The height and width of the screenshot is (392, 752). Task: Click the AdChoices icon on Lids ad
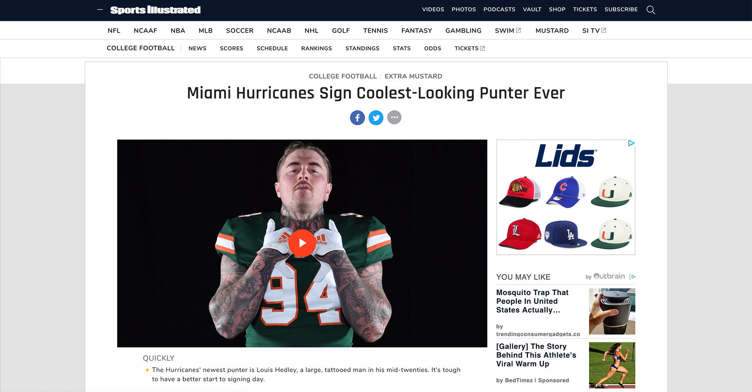coord(631,143)
